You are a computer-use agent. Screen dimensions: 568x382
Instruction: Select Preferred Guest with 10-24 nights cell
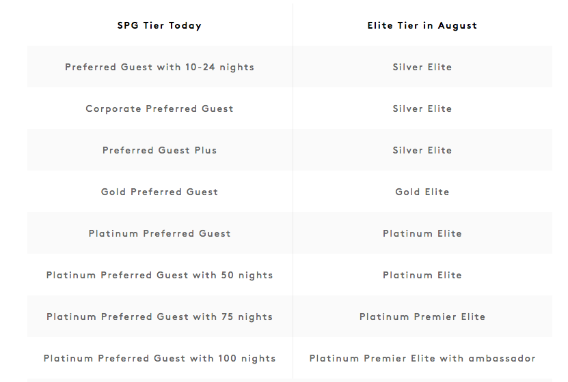tap(160, 68)
